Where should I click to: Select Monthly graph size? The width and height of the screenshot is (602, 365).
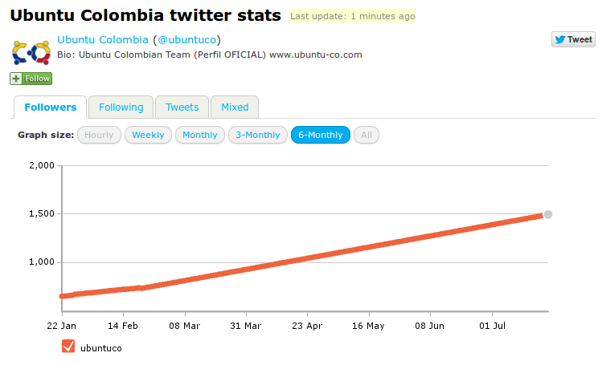[x=200, y=135]
